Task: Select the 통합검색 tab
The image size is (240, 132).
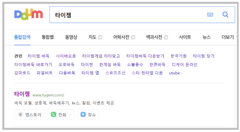Action: [x=22, y=37]
